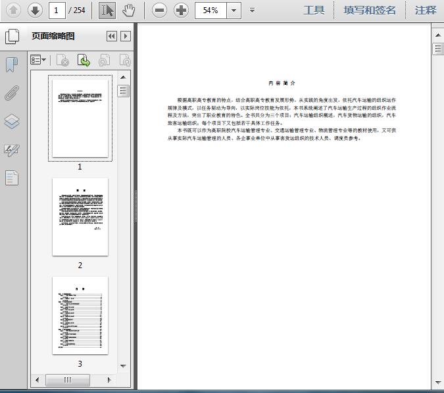Viewport: 444px width, 393px height.
Task: Open the document content panel icon
Action: click(x=12, y=178)
